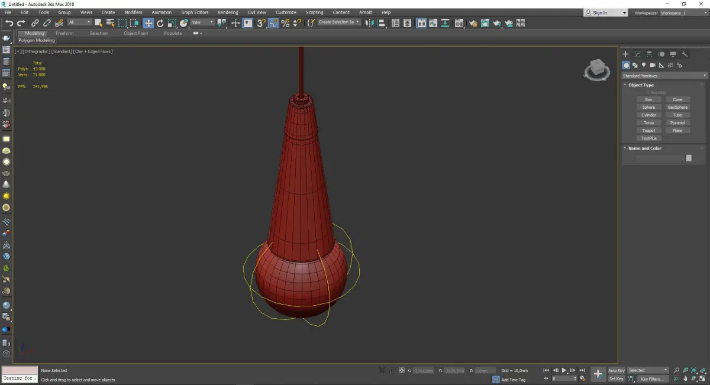This screenshot has width=710, height=385.
Task: Activate Select and Place tool
Action: coord(184,23)
